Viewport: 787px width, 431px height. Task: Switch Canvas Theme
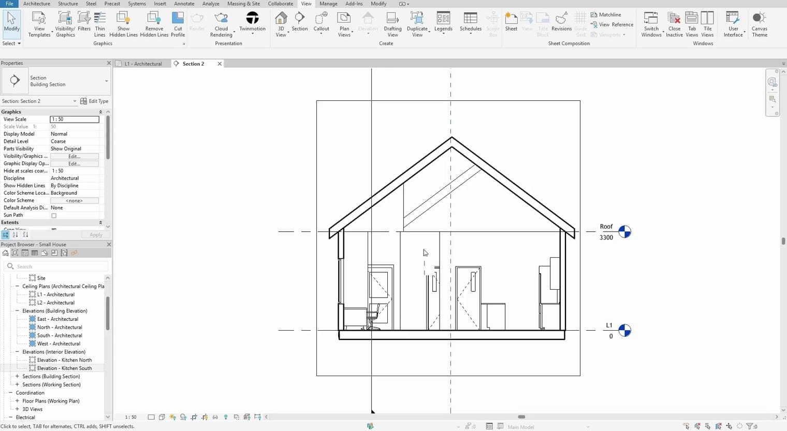coord(760,24)
